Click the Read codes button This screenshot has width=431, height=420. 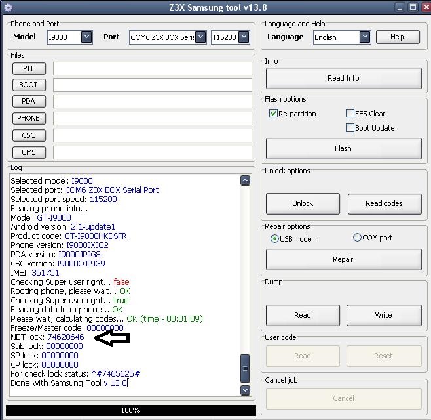(x=384, y=203)
